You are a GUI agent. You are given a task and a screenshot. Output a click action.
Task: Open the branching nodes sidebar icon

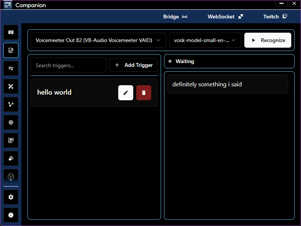tap(11, 104)
